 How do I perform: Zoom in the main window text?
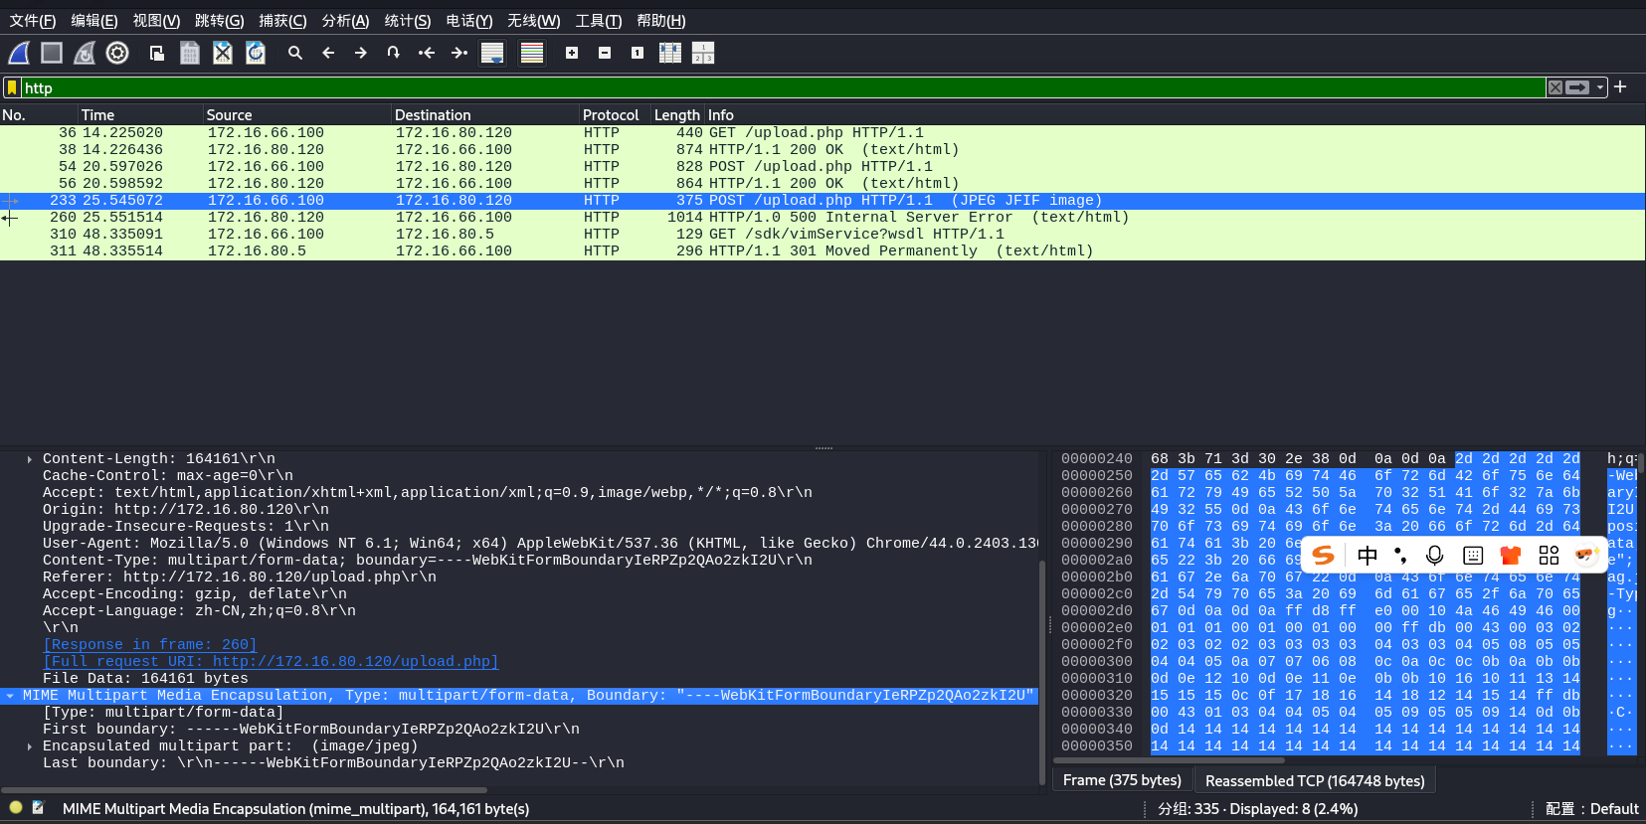coord(572,53)
